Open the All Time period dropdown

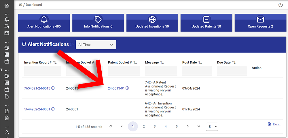(x=96, y=45)
